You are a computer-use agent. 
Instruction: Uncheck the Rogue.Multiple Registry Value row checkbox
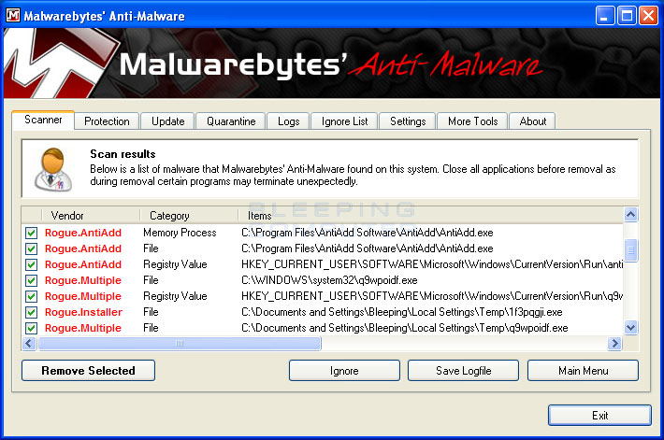[x=31, y=296]
